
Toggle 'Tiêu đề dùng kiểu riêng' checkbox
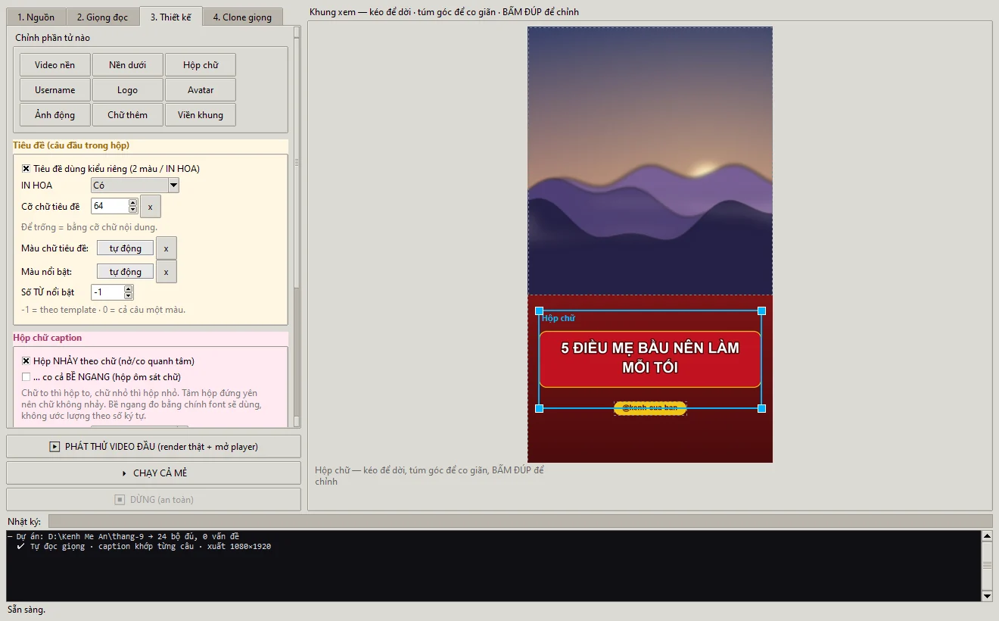(x=26, y=169)
